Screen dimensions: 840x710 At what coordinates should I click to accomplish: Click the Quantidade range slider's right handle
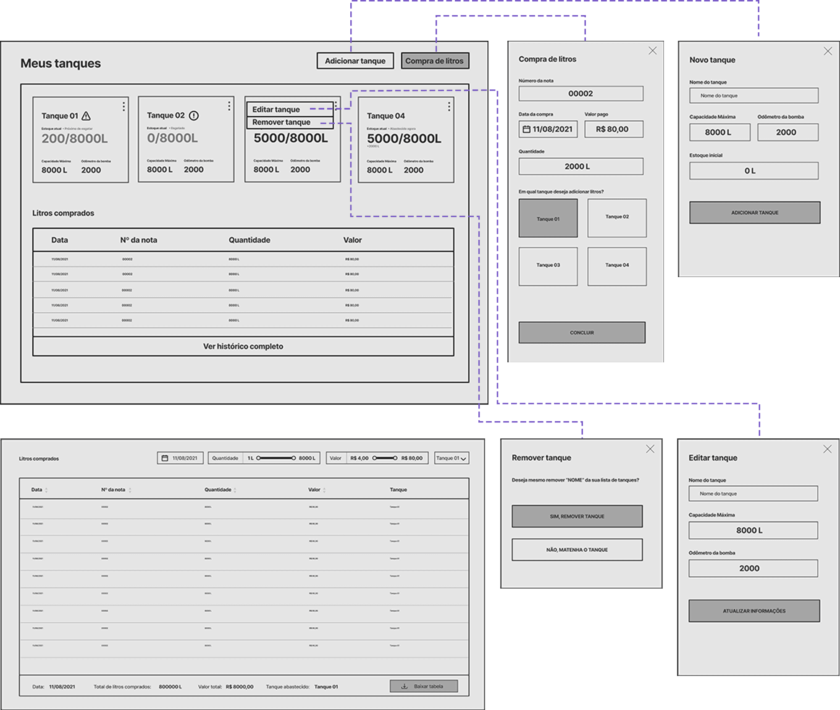(294, 458)
